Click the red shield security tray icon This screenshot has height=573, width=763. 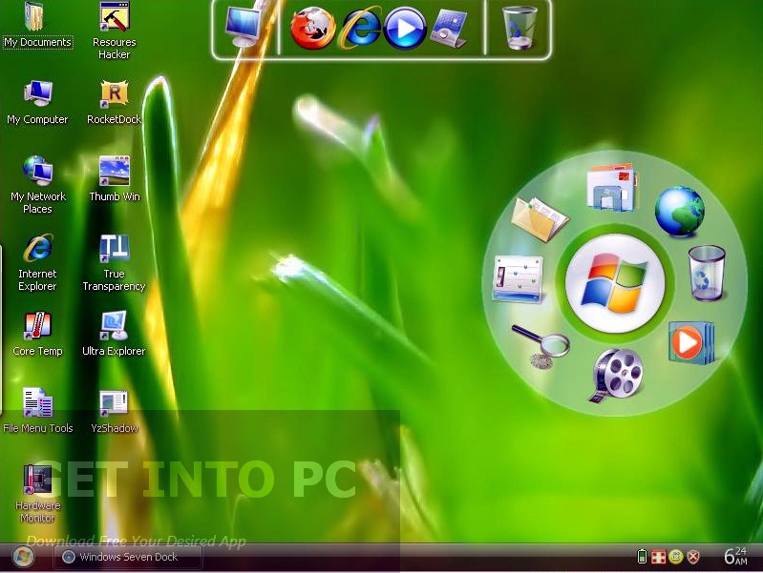click(693, 557)
